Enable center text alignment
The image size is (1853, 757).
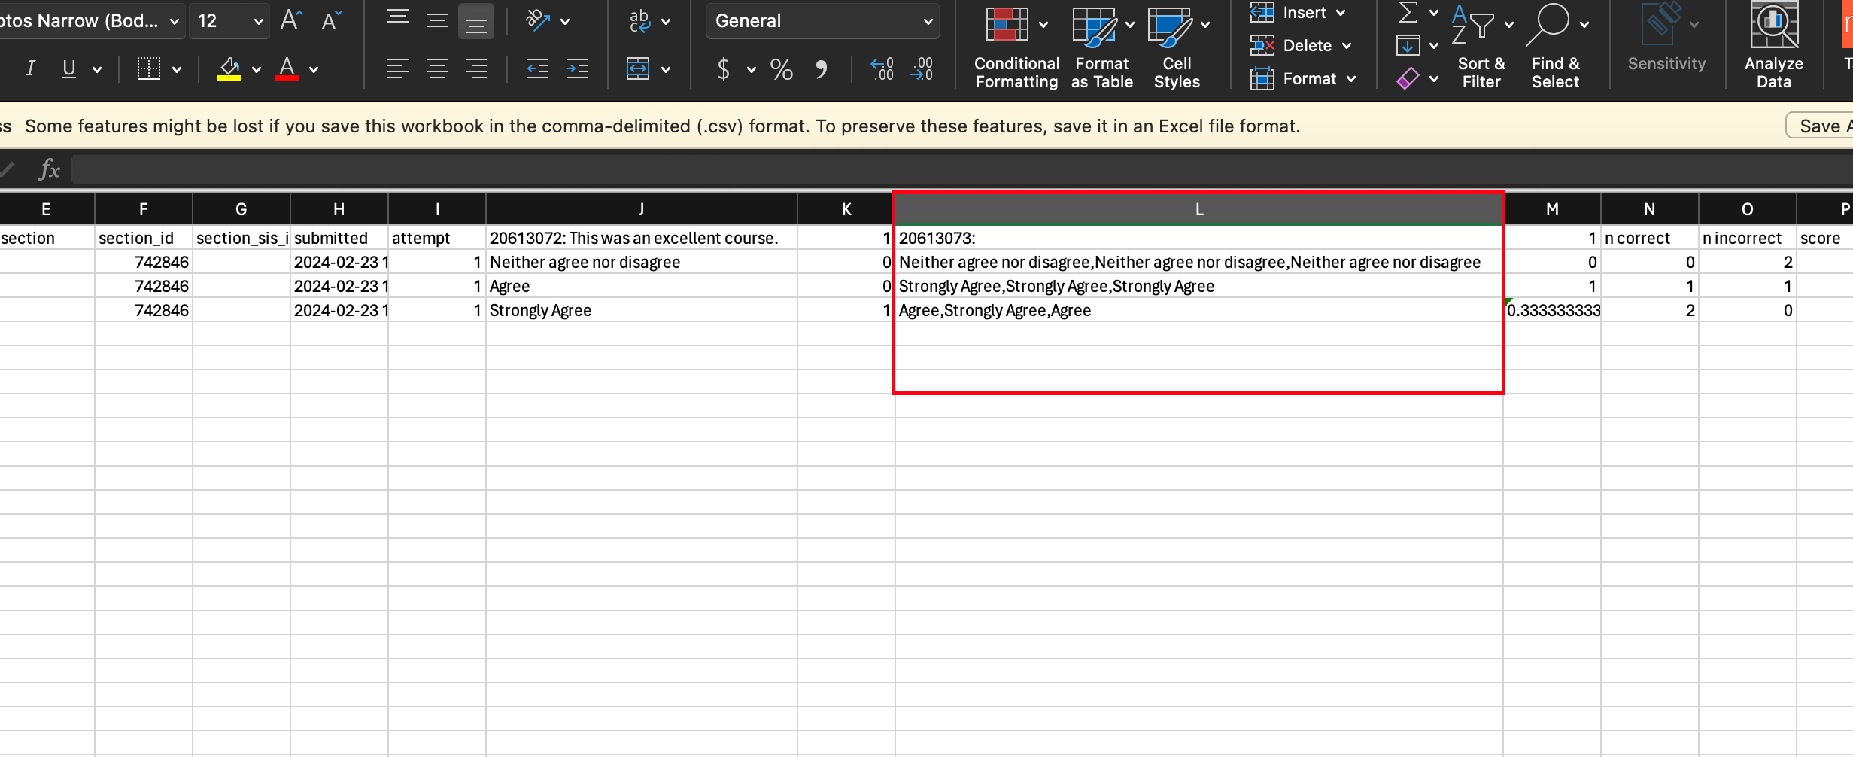click(436, 68)
